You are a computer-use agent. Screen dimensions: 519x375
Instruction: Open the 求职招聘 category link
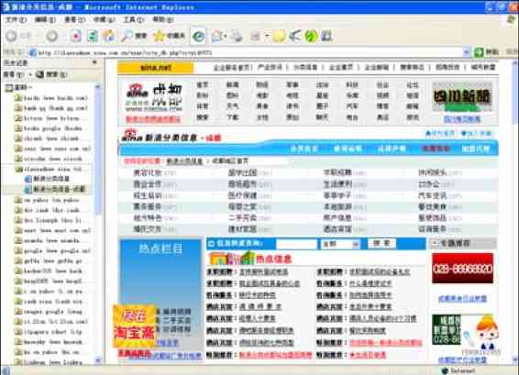[x=337, y=172]
